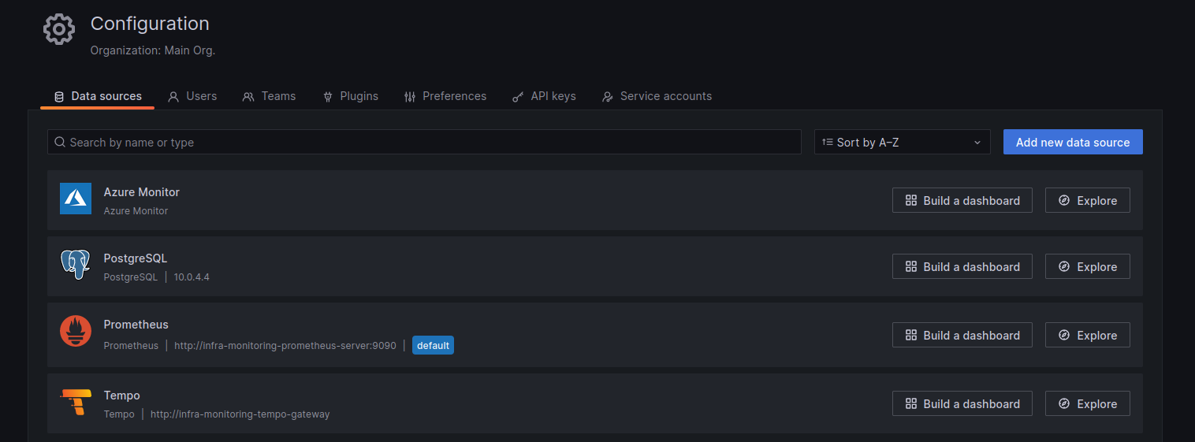
Task: Open the Teams tab
Action: tap(269, 96)
